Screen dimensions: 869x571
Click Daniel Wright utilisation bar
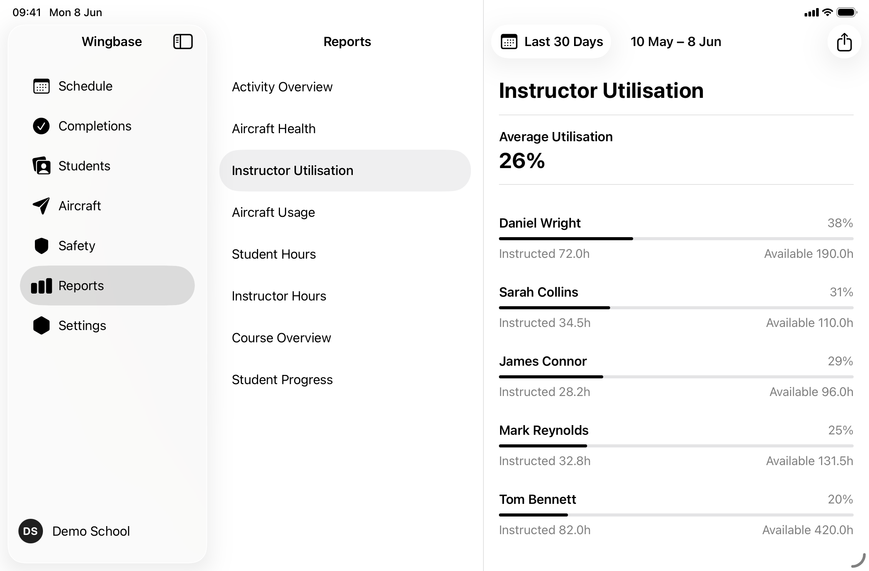point(676,239)
